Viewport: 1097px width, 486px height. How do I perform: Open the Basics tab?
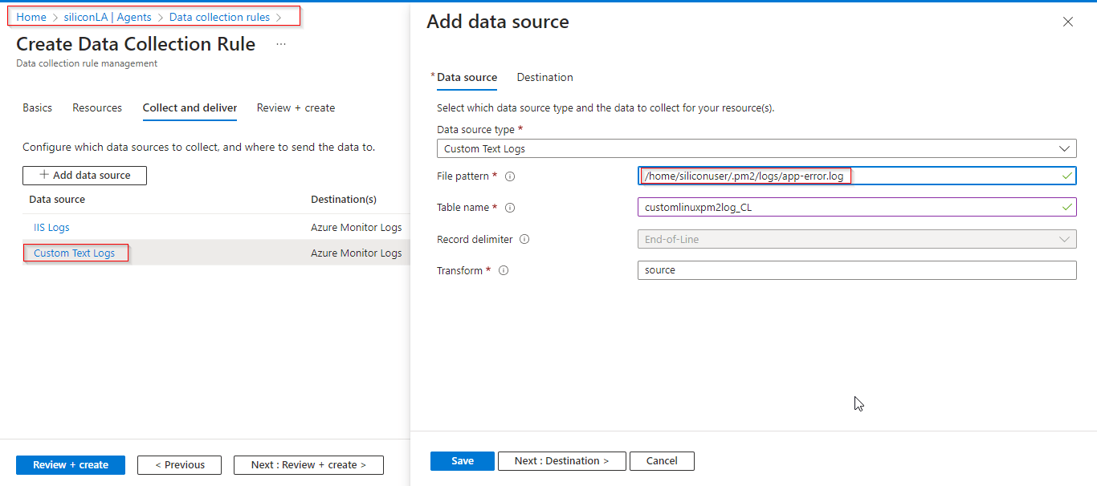coord(37,107)
